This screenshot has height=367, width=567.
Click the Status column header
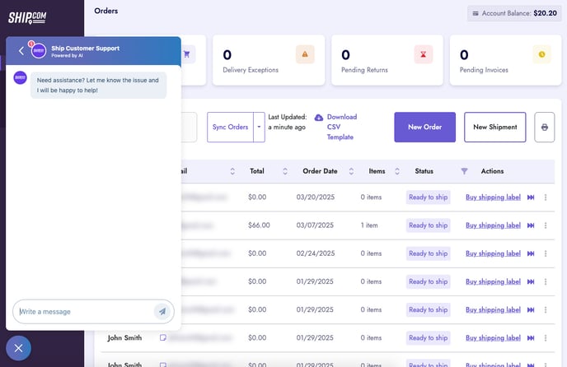click(424, 171)
